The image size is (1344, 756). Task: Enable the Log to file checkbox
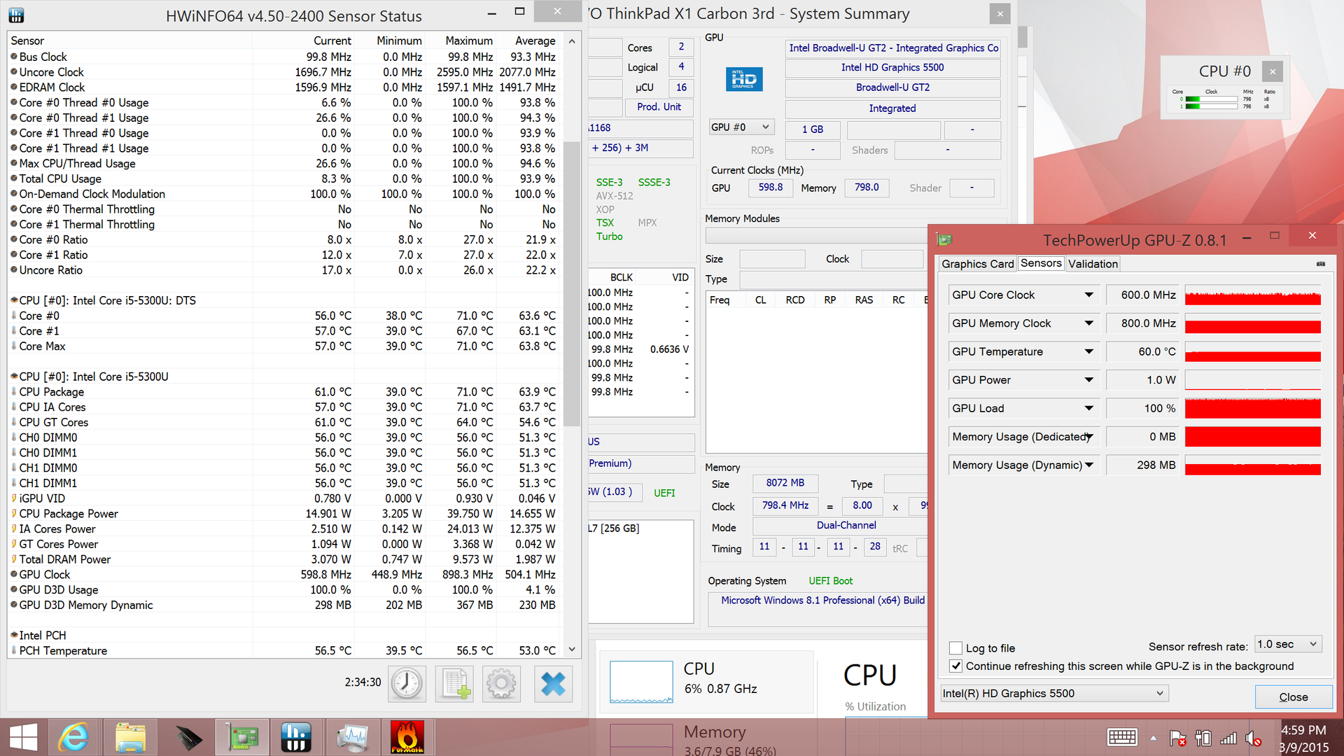(x=955, y=648)
